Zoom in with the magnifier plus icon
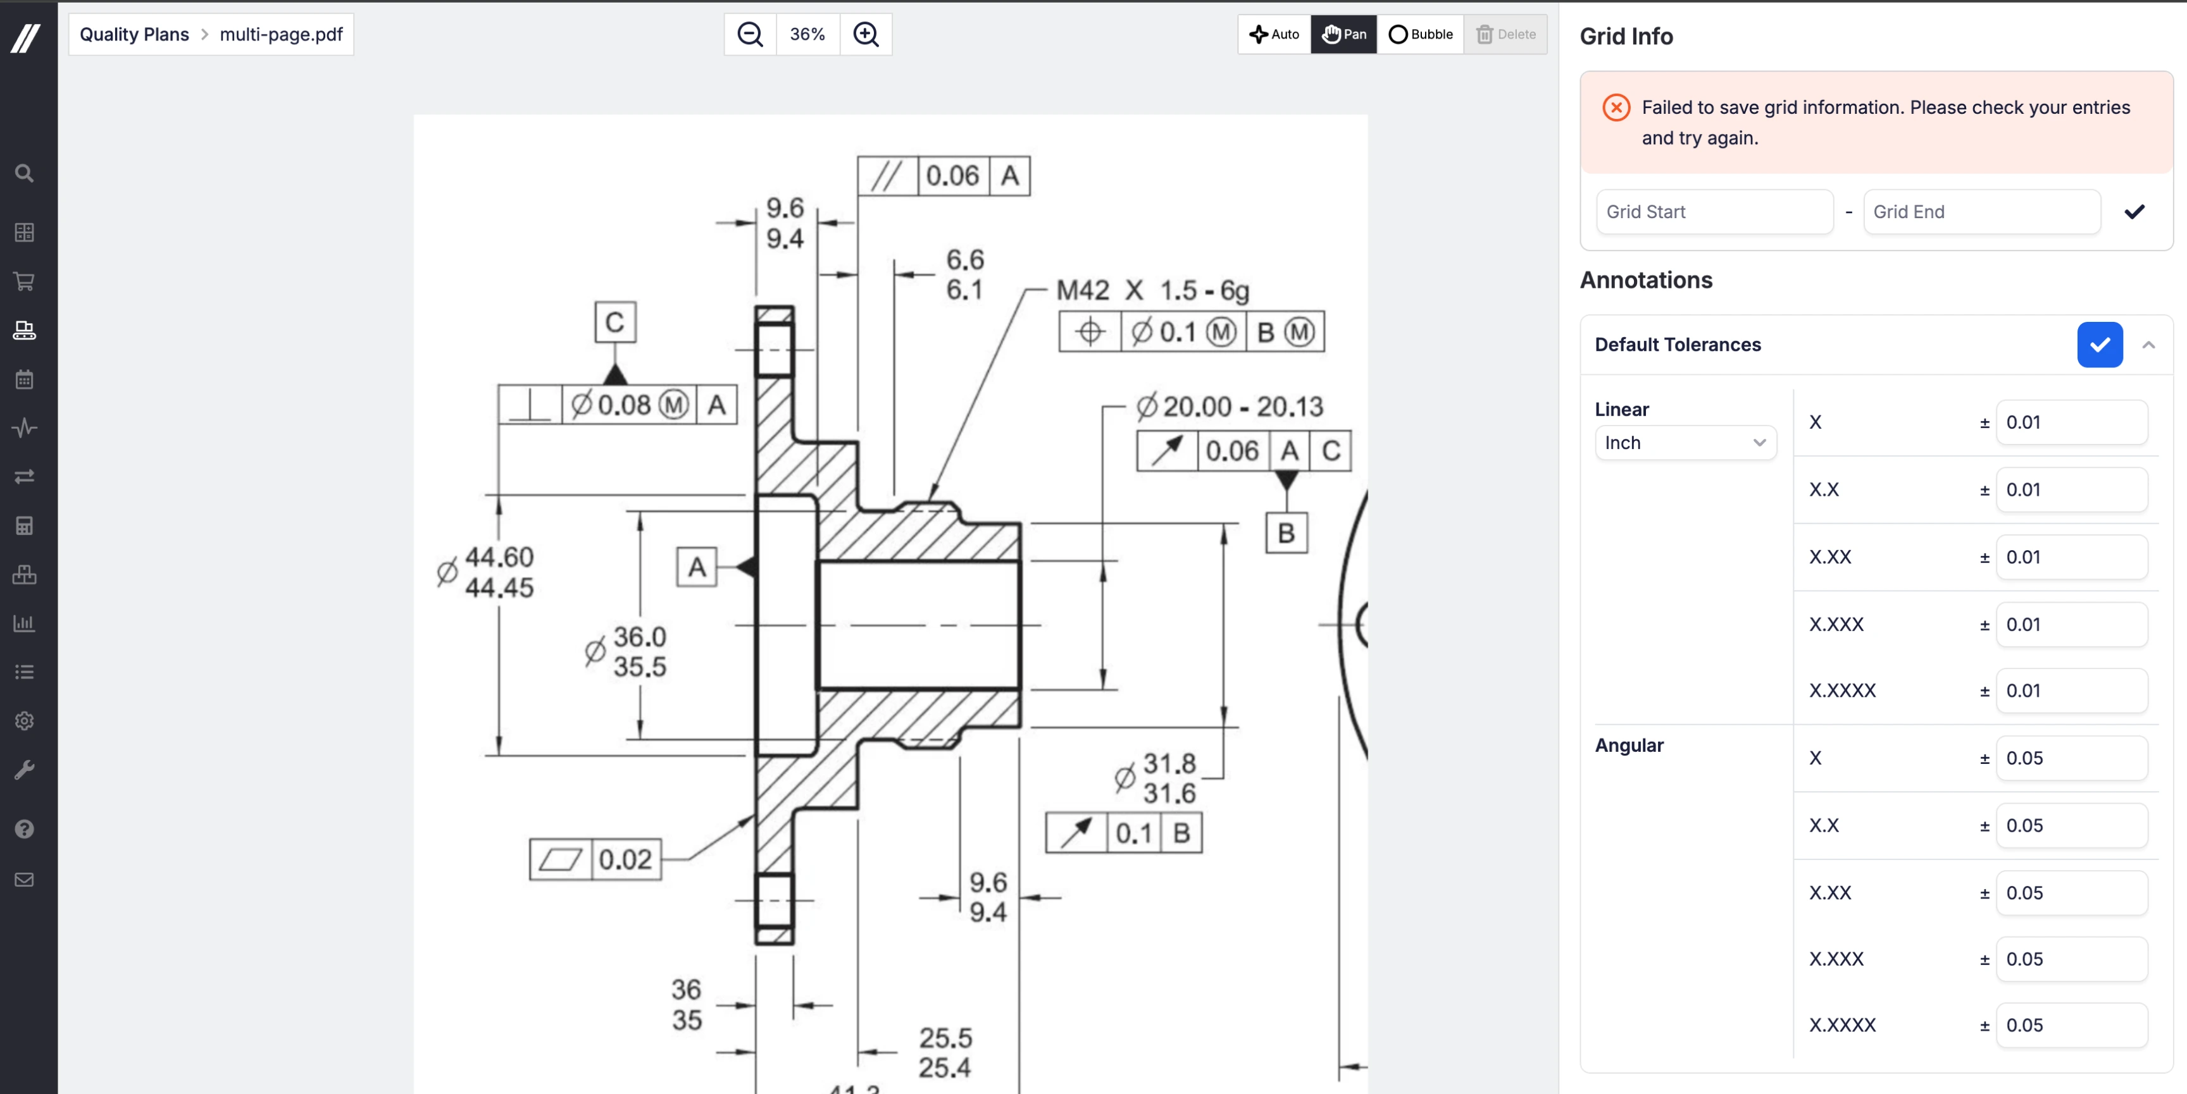The width and height of the screenshot is (2187, 1094). point(866,35)
